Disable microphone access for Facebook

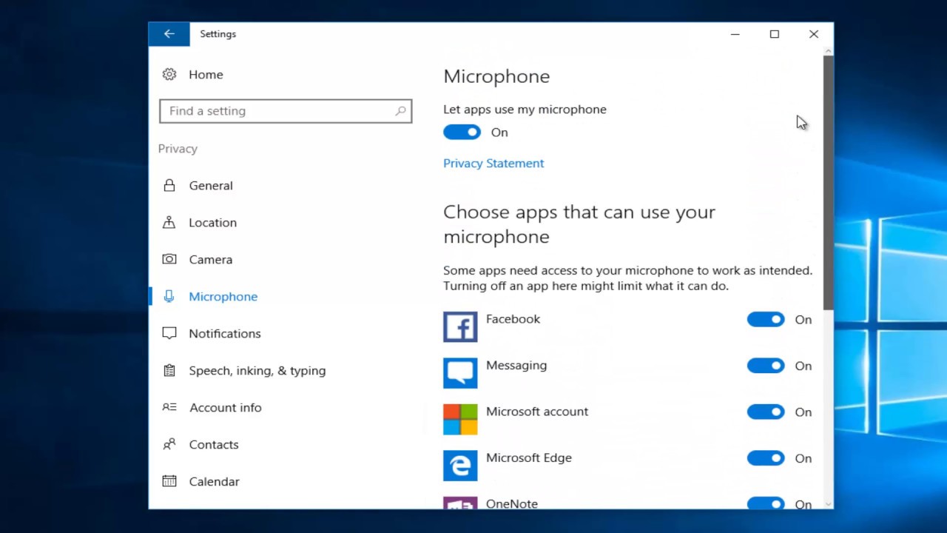766,320
